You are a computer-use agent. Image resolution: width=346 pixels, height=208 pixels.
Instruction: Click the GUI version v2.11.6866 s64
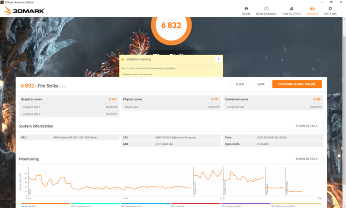pyautogui.click(x=164, y=144)
